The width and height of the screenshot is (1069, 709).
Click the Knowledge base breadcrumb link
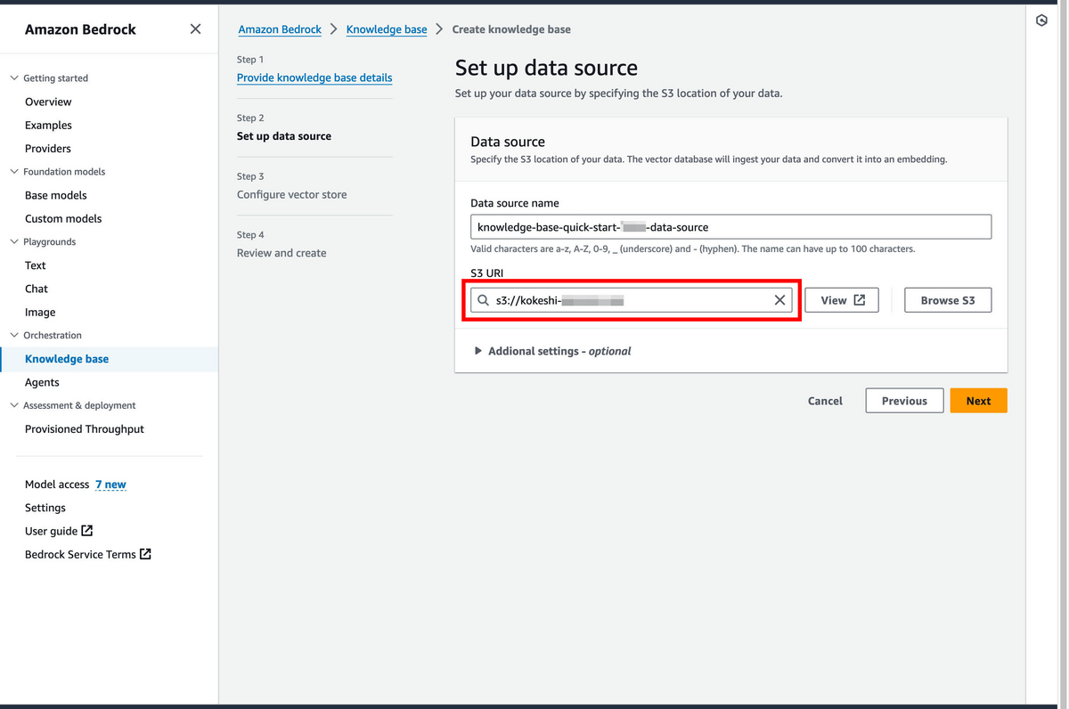tap(387, 29)
